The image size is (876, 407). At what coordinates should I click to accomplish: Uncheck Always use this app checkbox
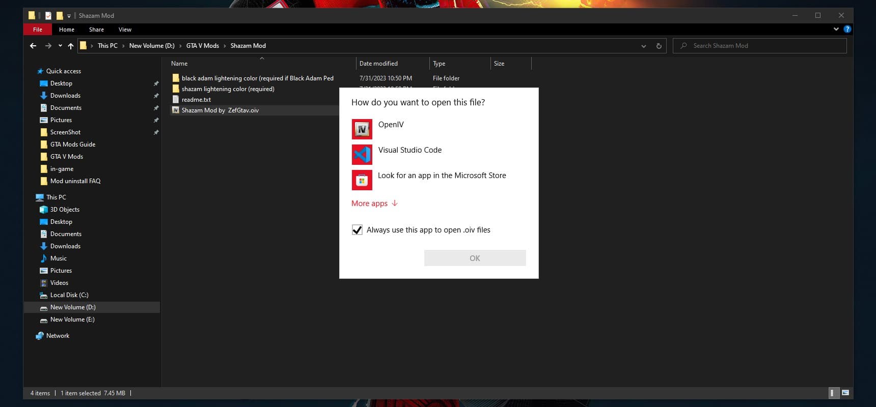point(357,230)
